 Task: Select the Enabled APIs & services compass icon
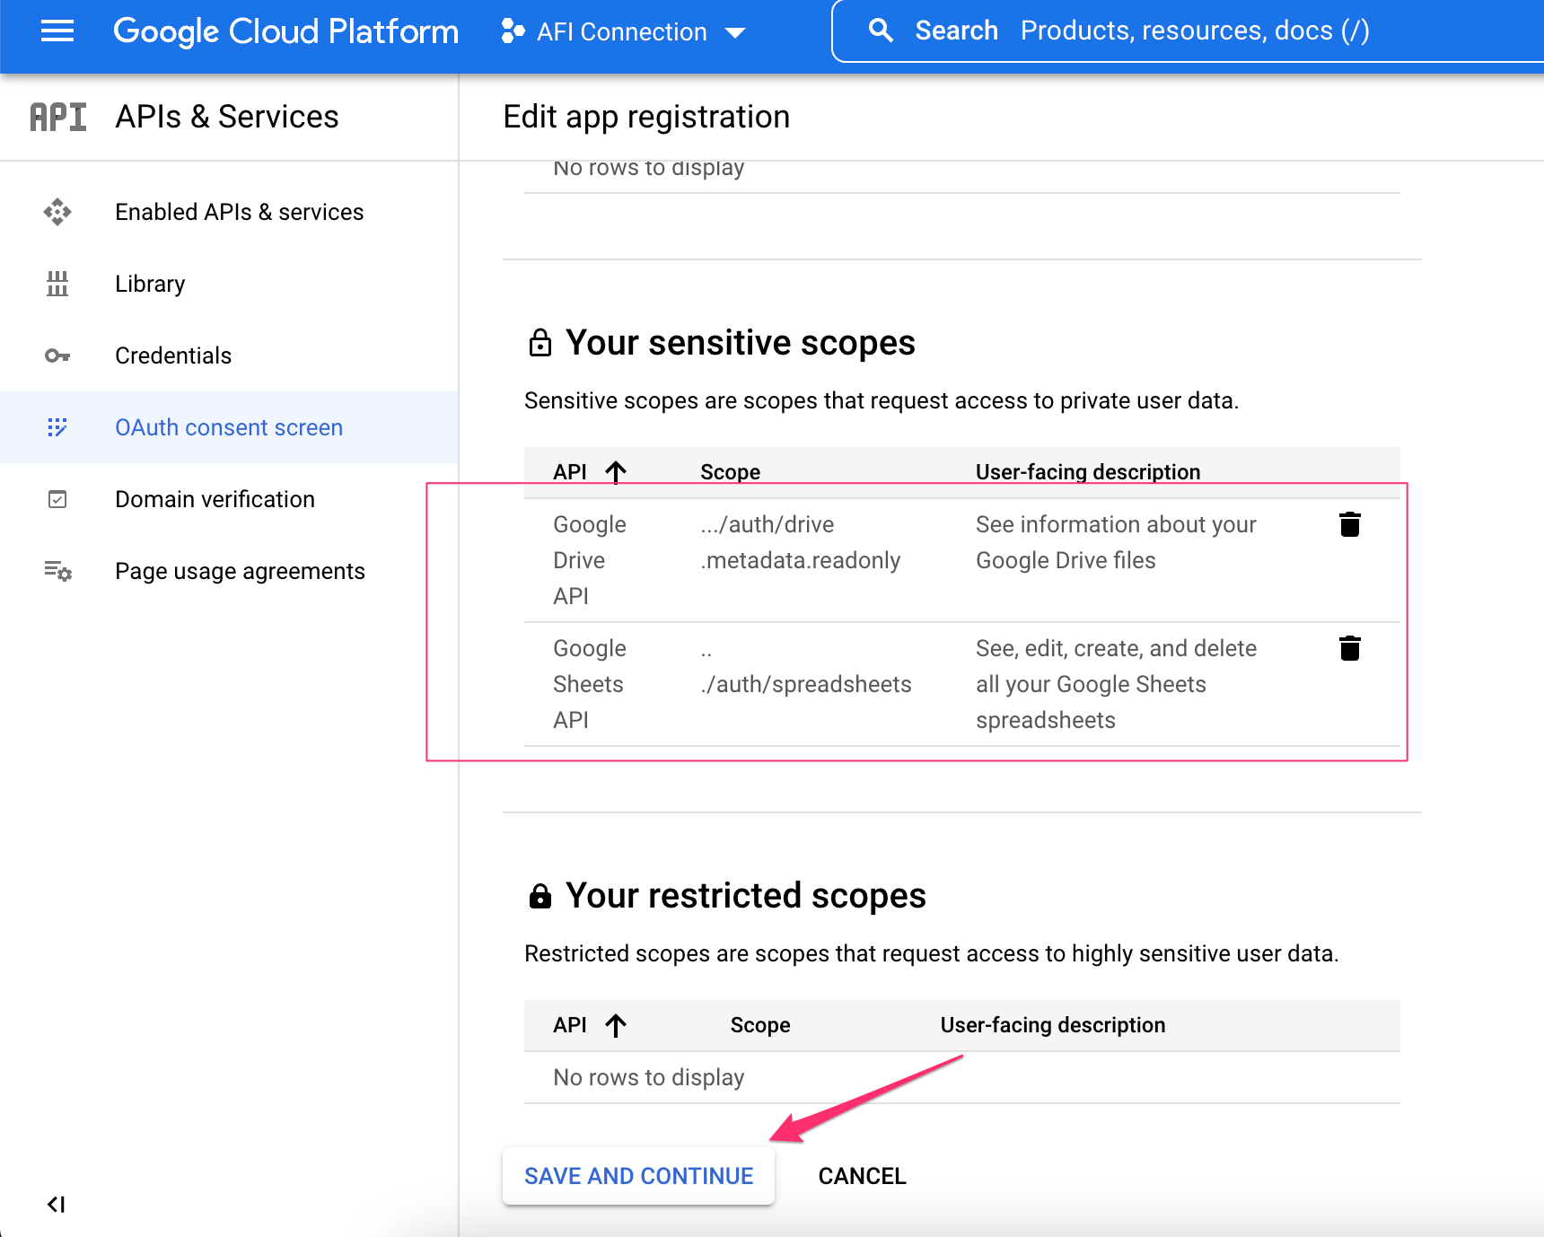click(x=57, y=212)
